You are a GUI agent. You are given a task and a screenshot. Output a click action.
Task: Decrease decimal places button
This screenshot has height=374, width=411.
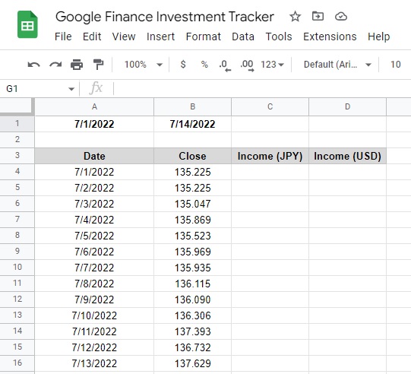click(225, 65)
